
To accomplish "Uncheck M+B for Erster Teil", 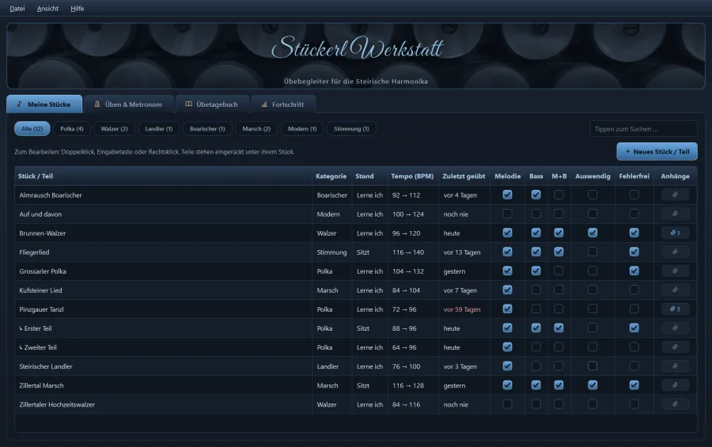I will coord(559,328).
